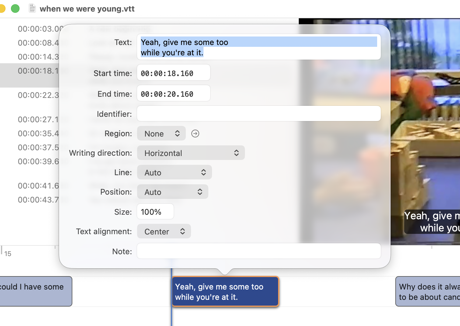Click into the caption Text field

(x=259, y=47)
